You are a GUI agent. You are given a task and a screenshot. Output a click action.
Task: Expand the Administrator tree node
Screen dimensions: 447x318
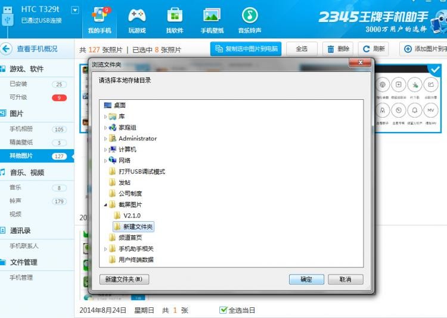(106, 138)
